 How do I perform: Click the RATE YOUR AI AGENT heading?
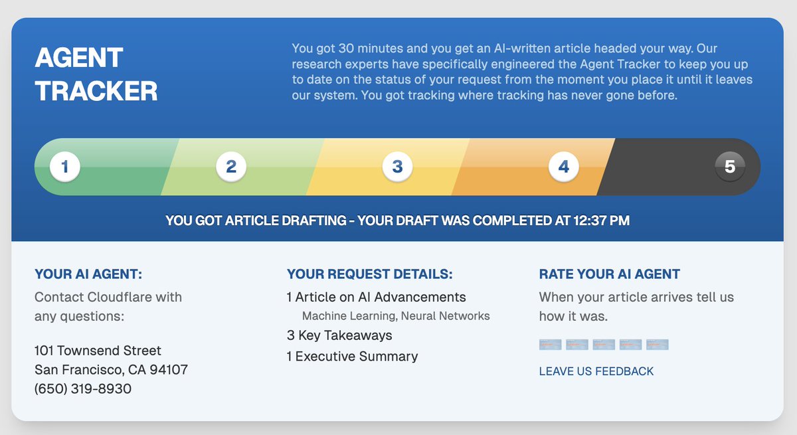(x=610, y=274)
